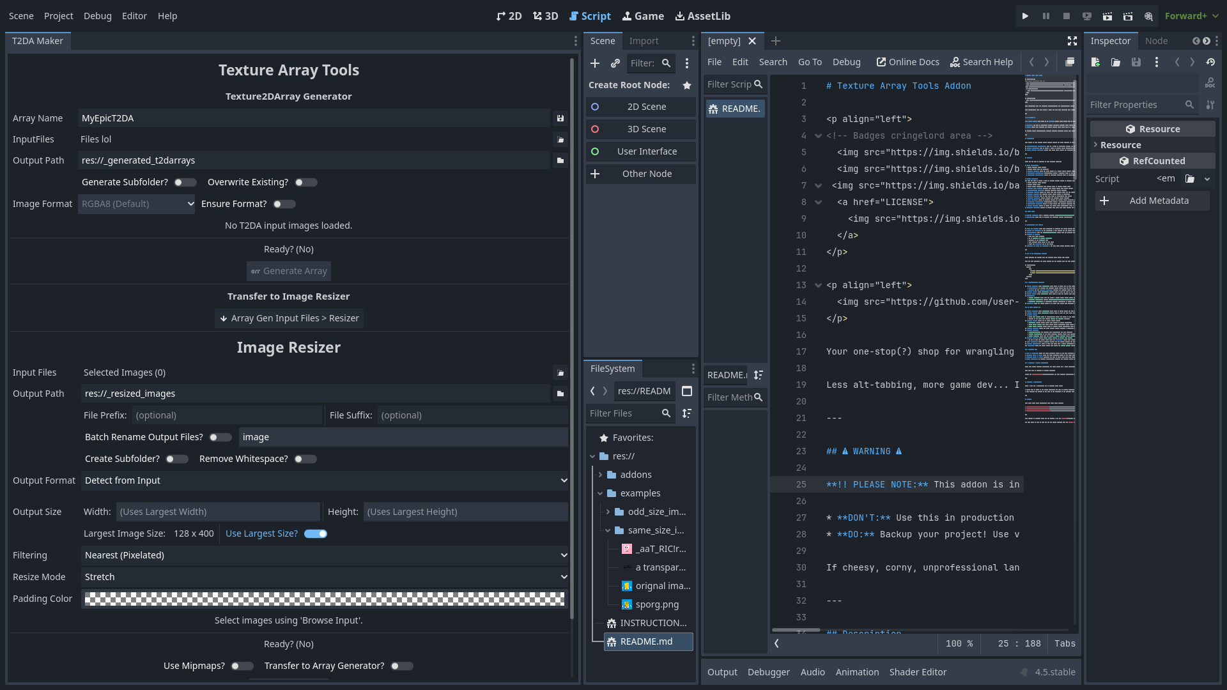1227x690 pixels.
Task: Open the Project menu
Action: [x=58, y=16]
